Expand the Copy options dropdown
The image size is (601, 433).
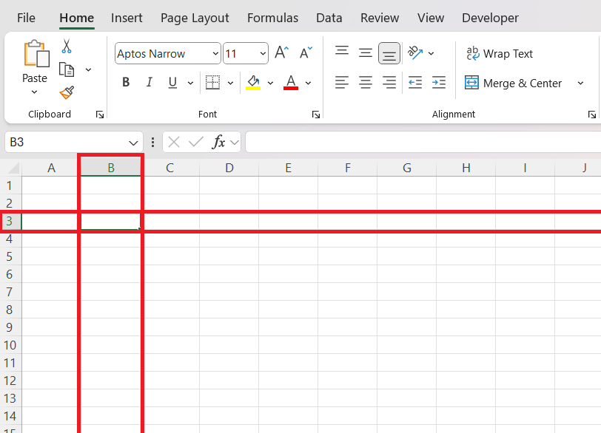pyautogui.click(x=89, y=69)
